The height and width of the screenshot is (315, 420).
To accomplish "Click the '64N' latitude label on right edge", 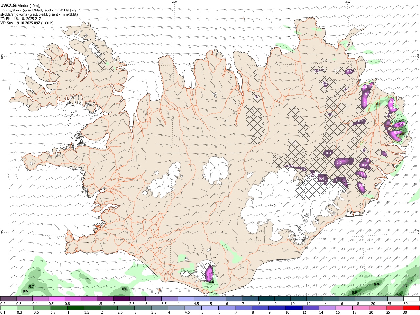I will click(x=418, y=232).
